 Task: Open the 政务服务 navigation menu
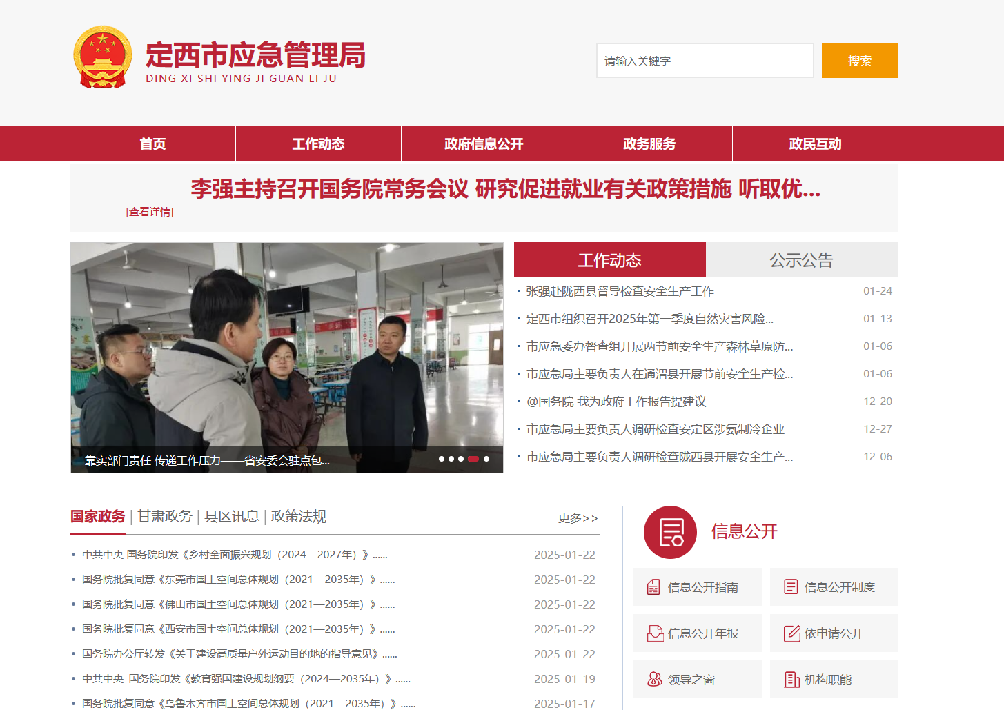coord(649,144)
